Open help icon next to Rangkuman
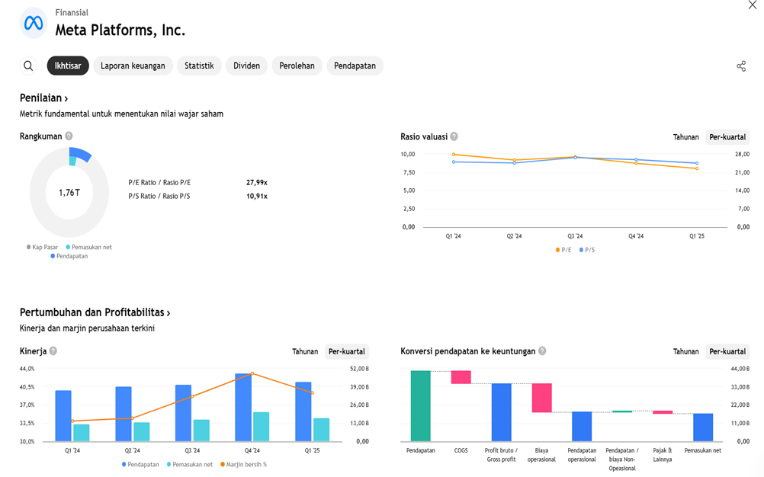Image resolution: width=764 pixels, height=477 pixels. pyautogui.click(x=69, y=136)
